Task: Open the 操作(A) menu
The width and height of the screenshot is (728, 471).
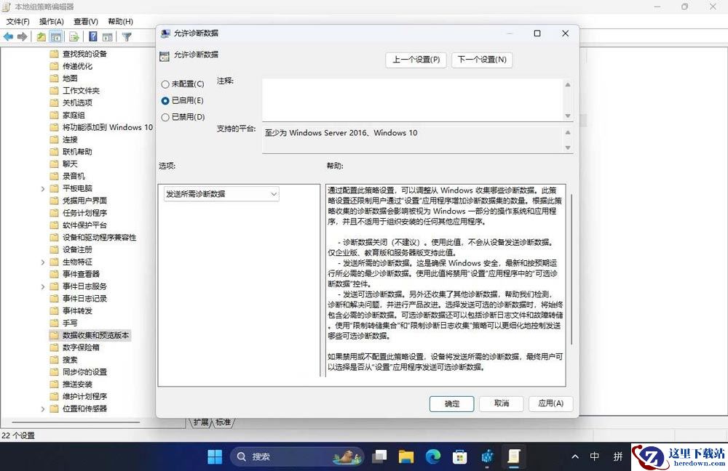Action: pos(52,21)
